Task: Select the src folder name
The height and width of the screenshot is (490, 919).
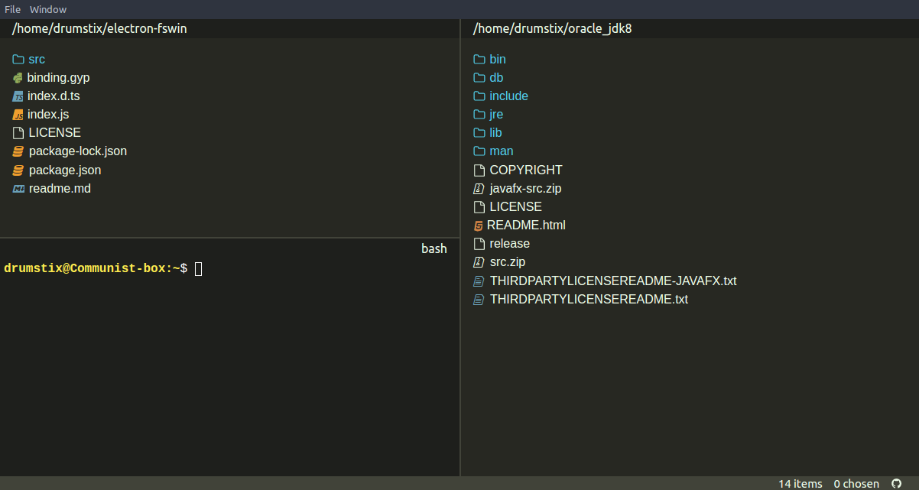Action: point(37,59)
